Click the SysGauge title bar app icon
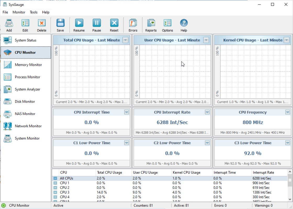Viewport: 293px width, 209px height. click(5, 4)
